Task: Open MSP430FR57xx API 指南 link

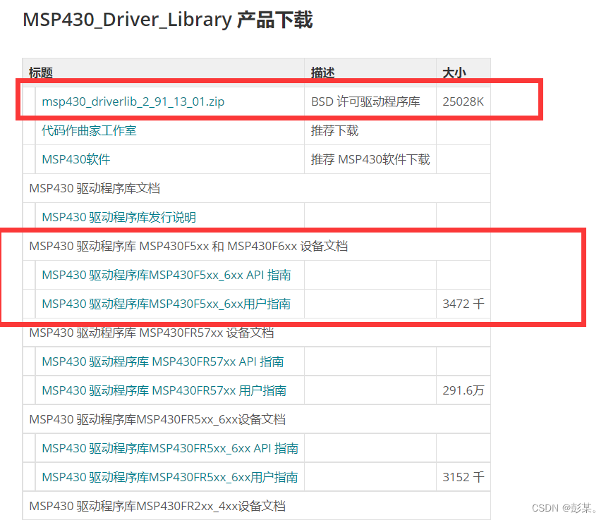Action: 163,361
